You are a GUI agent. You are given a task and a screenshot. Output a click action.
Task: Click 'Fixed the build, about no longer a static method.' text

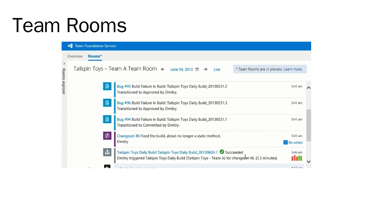181,136
